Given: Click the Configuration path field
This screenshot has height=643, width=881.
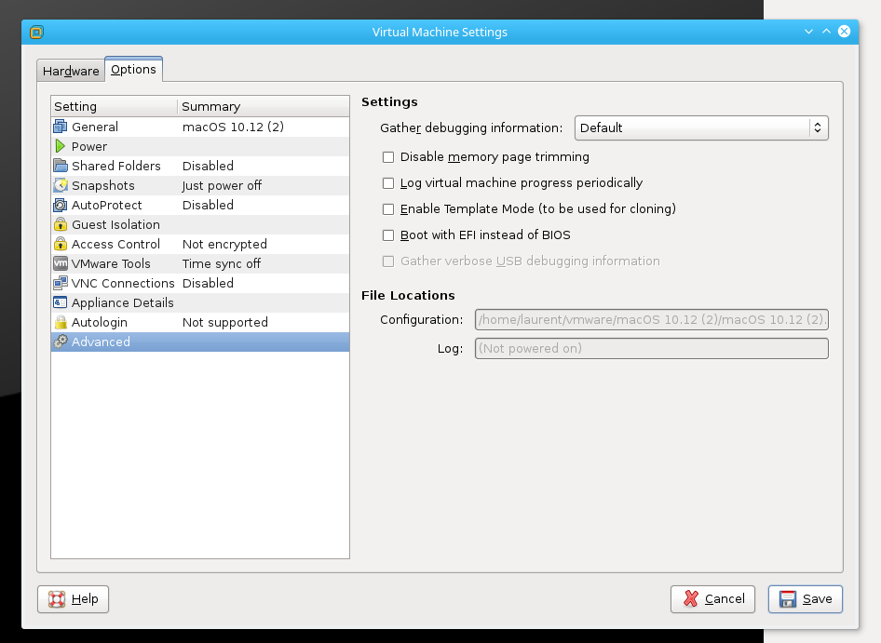Looking at the screenshot, I should point(652,319).
